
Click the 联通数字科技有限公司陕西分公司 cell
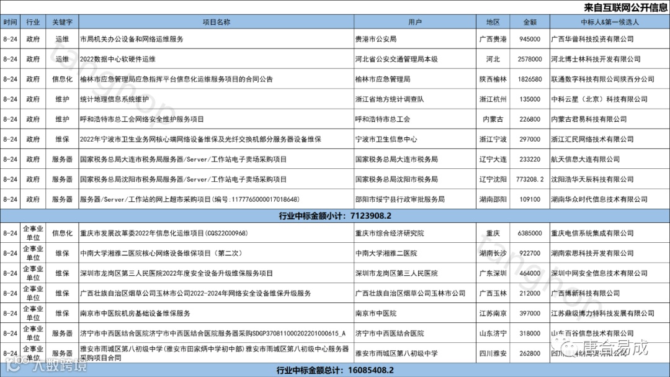click(610, 79)
